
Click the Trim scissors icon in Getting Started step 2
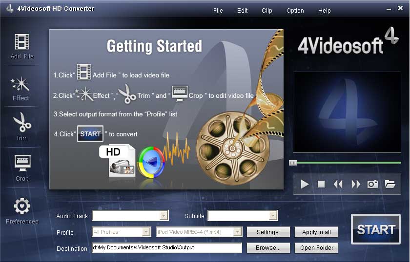click(127, 94)
